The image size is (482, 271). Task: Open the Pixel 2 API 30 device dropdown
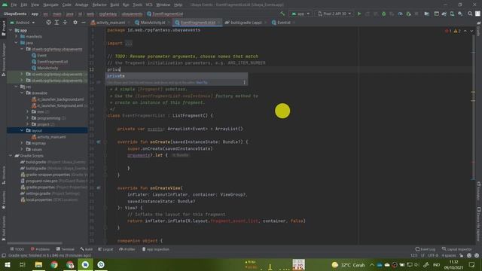[334, 14]
